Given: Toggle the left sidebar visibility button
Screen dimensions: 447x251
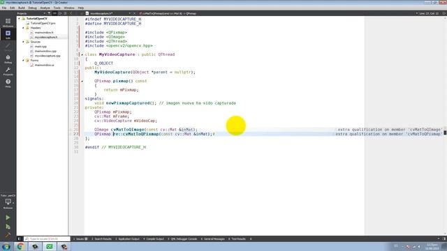Looking at the screenshot, I should click(20, 238).
